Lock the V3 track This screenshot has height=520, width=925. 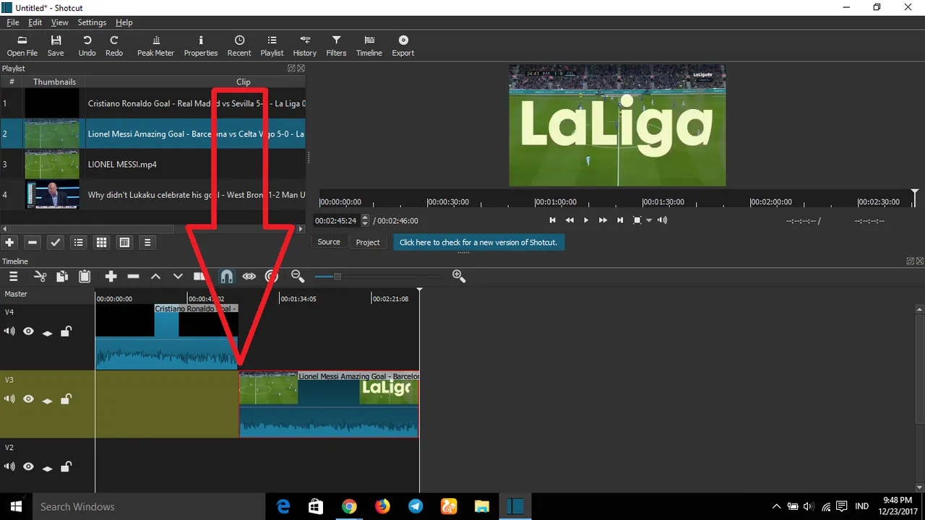pos(66,399)
